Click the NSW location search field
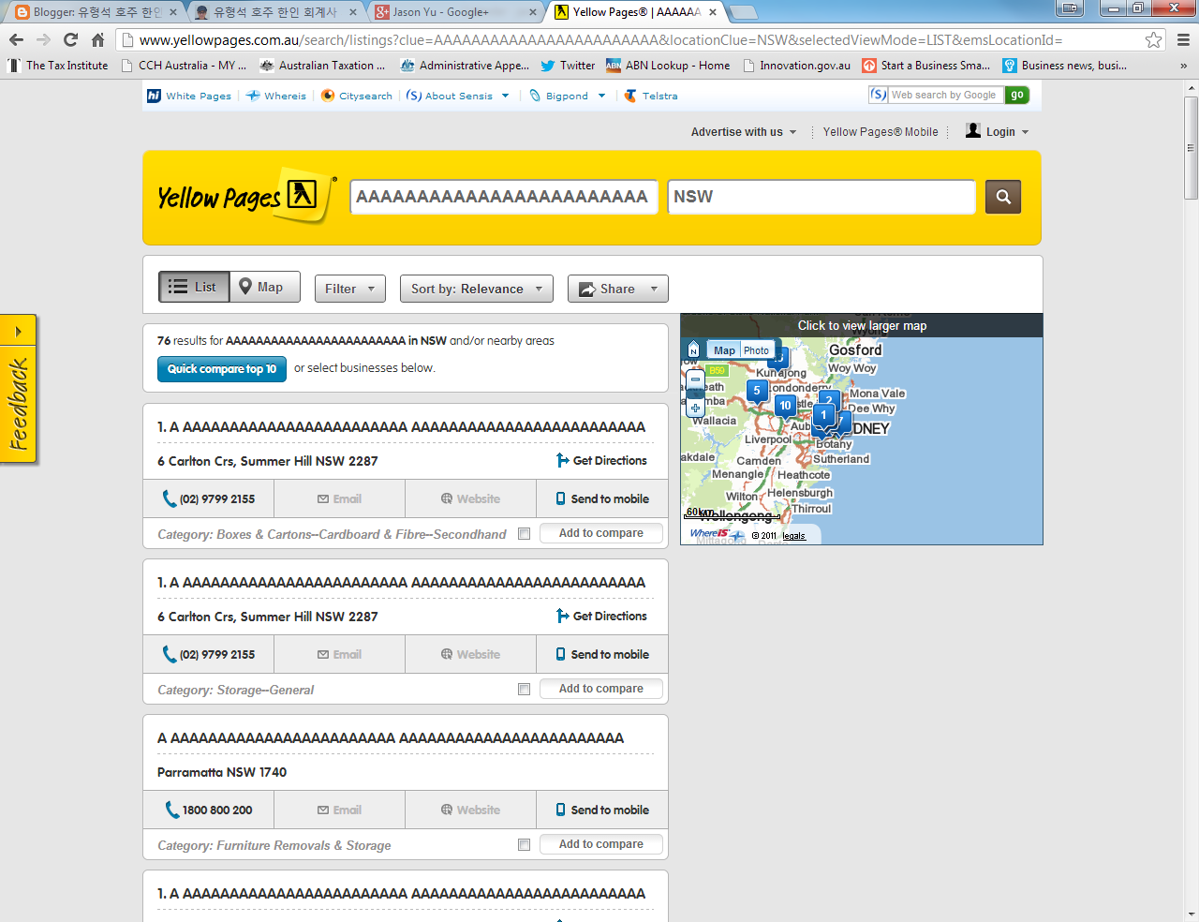Image resolution: width=1199 pixels, height=922 pixels. coord(822,197)
